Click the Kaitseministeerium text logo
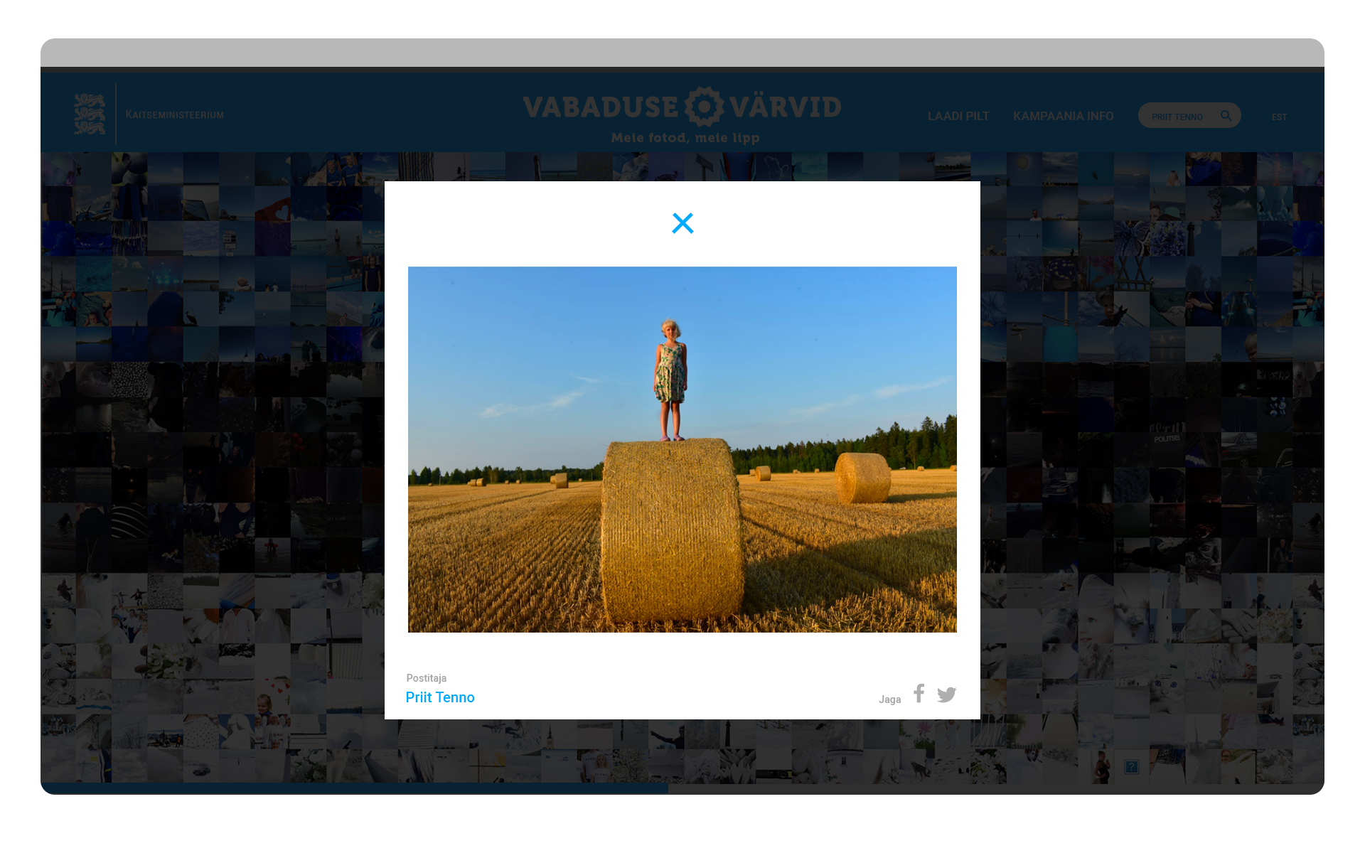Screen dimensions: 1365x853 [x=174, y=114]
